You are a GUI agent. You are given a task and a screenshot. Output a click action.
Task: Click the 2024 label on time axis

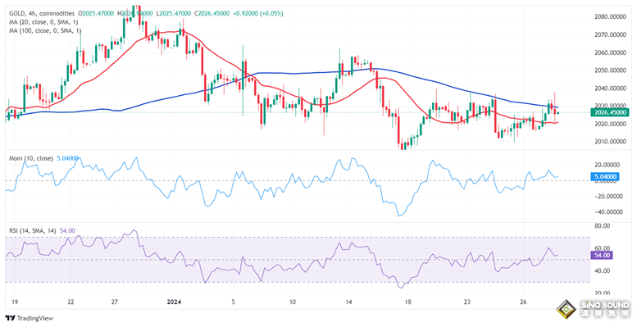[174, 302]
